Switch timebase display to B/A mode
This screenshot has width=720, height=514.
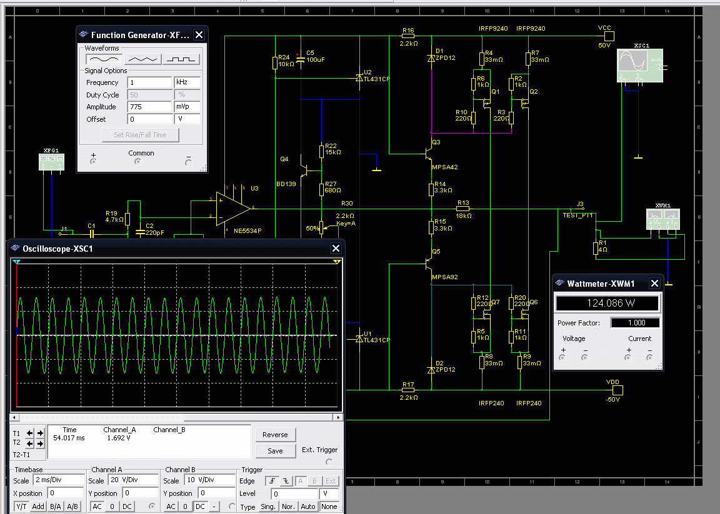pyautogui.click(x=56, y=507)
